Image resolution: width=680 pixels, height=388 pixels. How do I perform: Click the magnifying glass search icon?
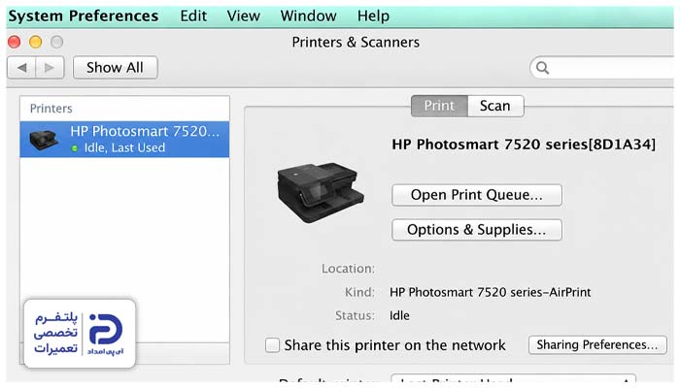coord(542,68)
